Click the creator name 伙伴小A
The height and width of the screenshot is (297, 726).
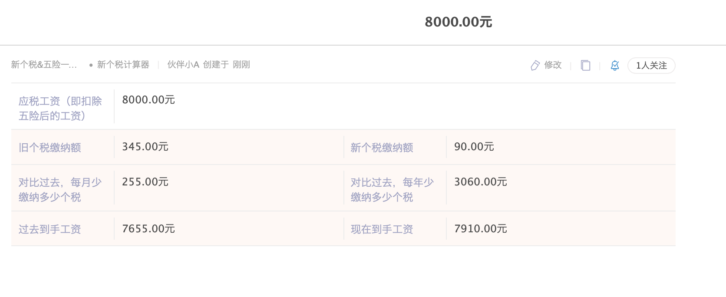click(x=183, y=65)
